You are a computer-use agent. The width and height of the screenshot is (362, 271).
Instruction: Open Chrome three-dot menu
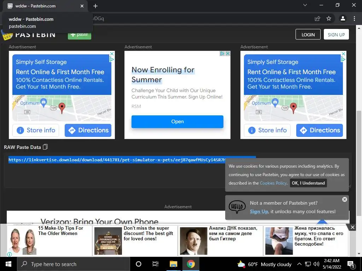(x=354, y=18)
